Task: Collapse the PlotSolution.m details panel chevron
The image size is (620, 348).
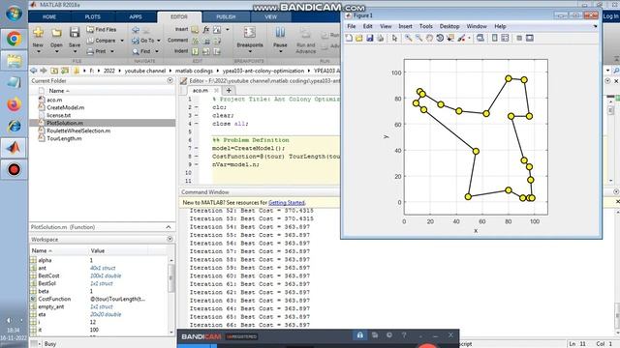Action: tap(169, 227)
